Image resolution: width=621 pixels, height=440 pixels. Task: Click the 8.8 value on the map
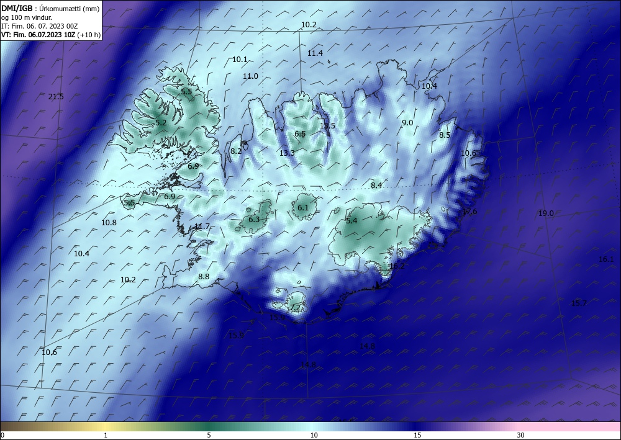[x=204, y=277]
